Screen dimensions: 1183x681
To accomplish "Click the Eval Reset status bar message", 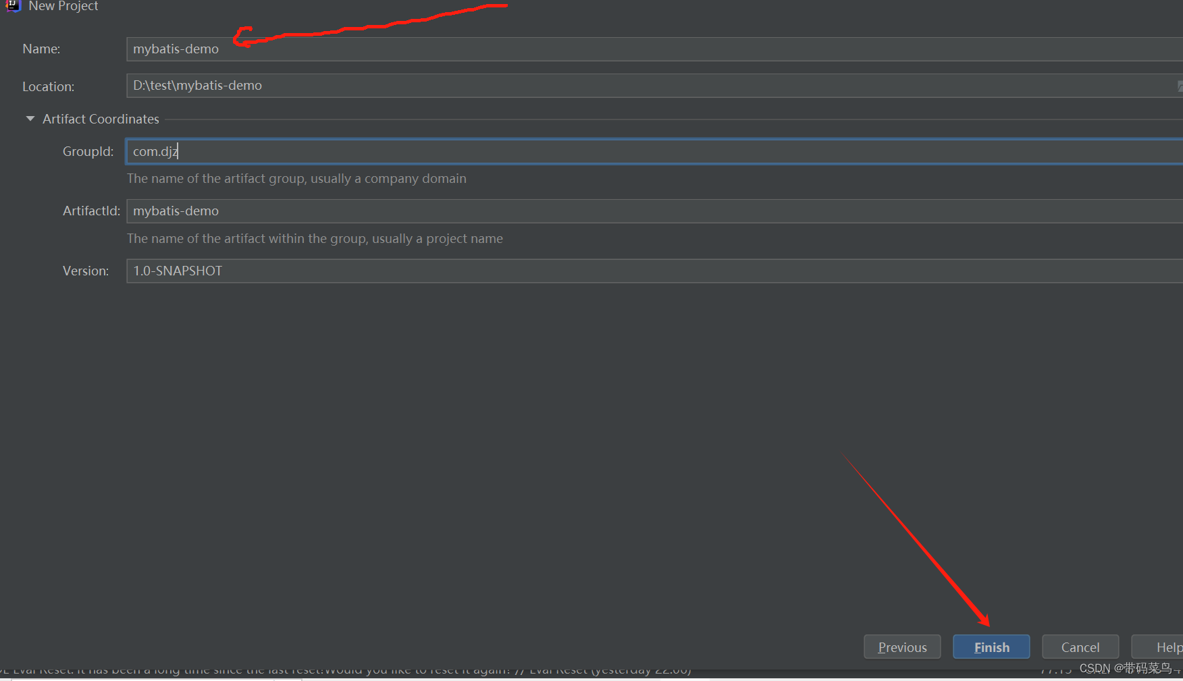I will (346, 670).
